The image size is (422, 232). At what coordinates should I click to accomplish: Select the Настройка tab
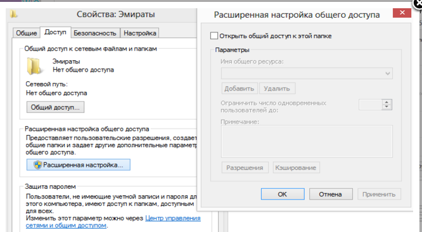139,33
